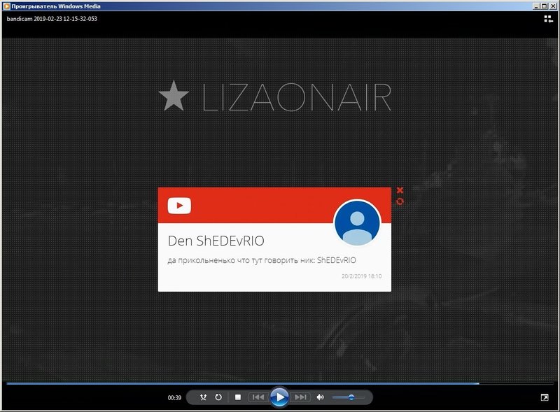Click the blue user avatar
The image size is (560, 412).
click(x=357, y=222)
